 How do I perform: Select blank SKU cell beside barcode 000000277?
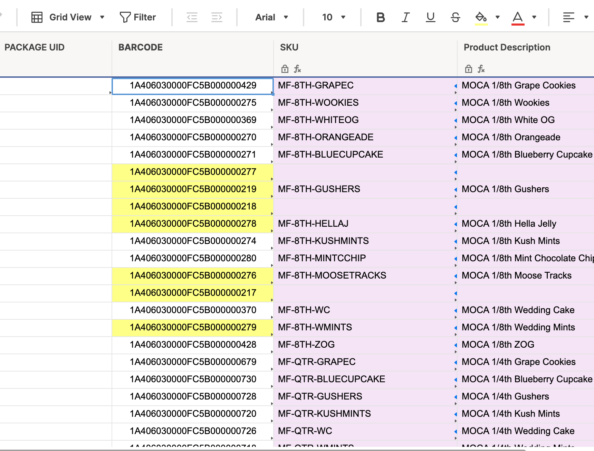365,172
